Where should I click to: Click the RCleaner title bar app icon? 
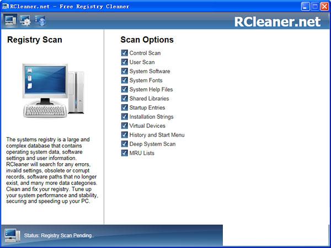point(6,6)
